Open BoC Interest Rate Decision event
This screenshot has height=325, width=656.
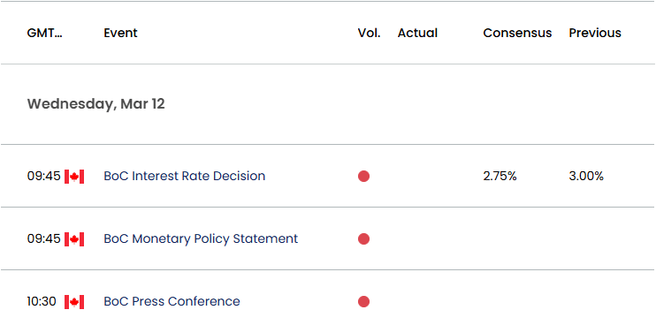pos(185,176)
